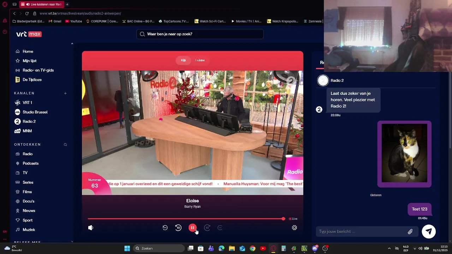Switch to the Kijk view toggle
Screen dimensions: 452x254
pos(184,60)
